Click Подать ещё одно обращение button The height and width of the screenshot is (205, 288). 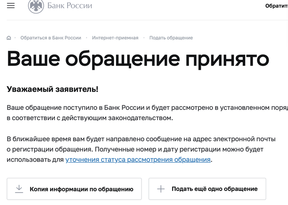207,189
